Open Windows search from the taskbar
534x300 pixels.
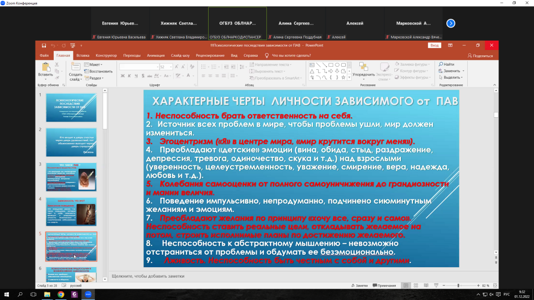(20, 295)
